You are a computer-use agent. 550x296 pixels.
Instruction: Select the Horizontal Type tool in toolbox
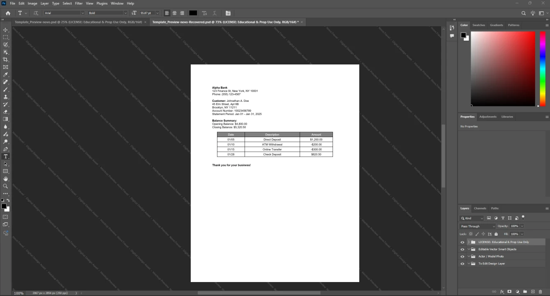[x=5, y=156]
